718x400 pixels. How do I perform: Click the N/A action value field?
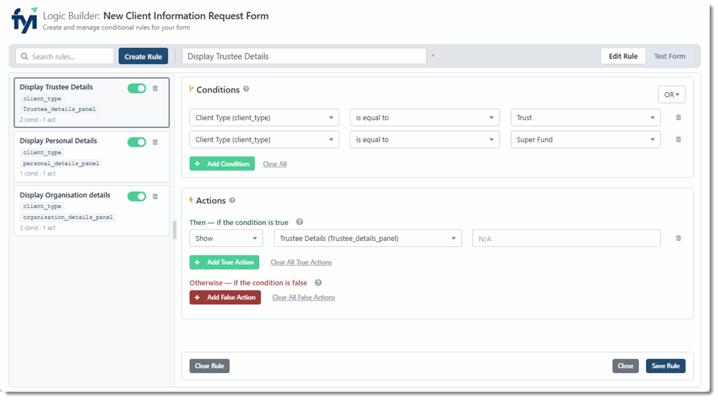[566, 238]
